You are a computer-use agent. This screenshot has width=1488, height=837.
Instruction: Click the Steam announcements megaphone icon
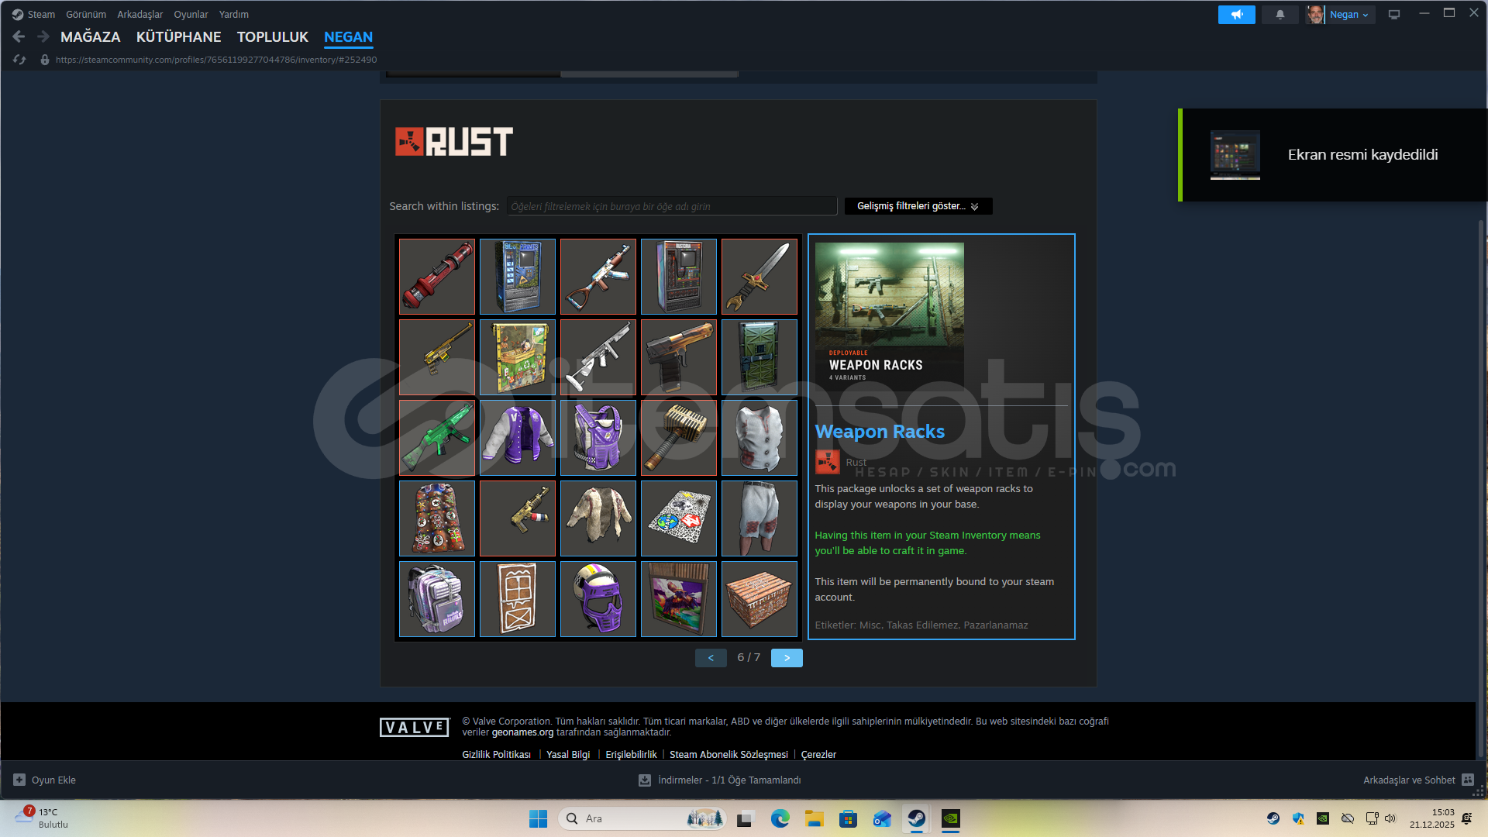tap(1236, 15)
